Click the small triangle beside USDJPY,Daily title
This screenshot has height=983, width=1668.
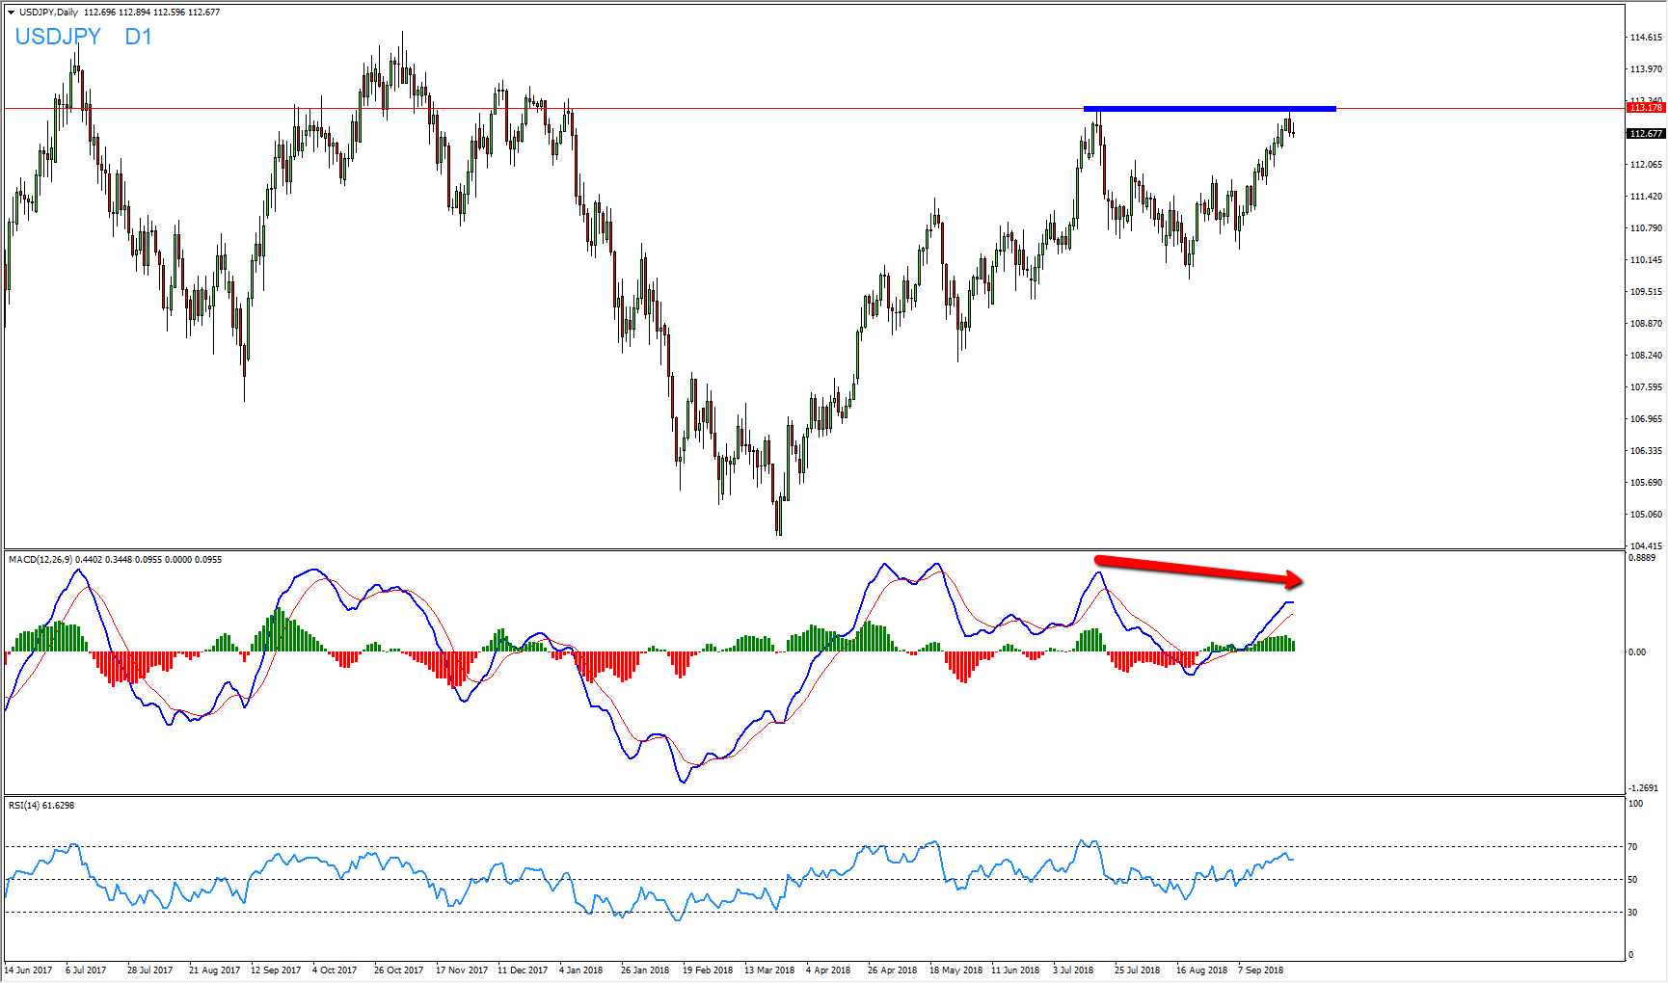click(11, 13)
